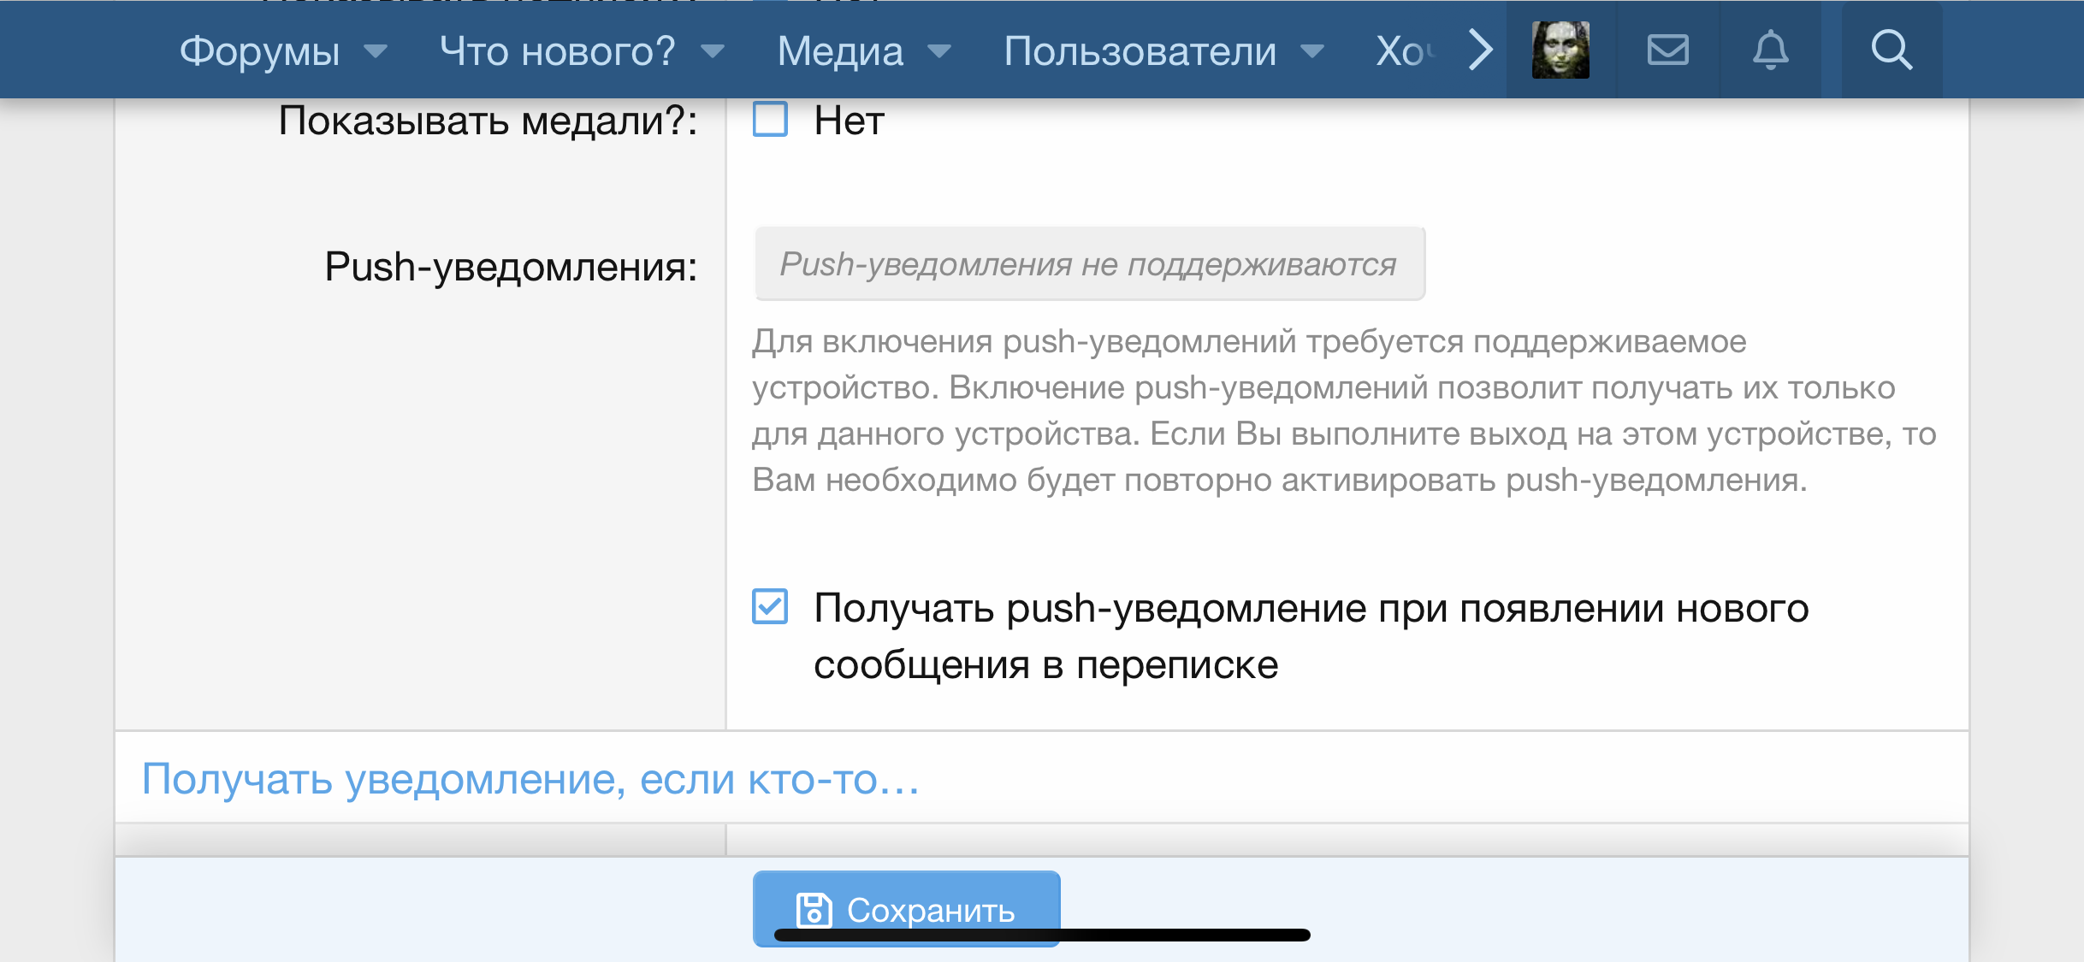Open search with the magnifier icon
Screen dimensions: 2084x962
(1891, 50)
